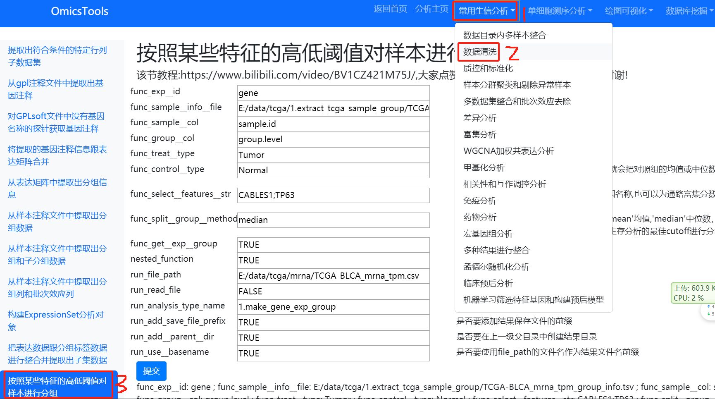Open the 数据库挖掘 dropdown
This screenshot has height=399, width=715.
tap(690, 11)
